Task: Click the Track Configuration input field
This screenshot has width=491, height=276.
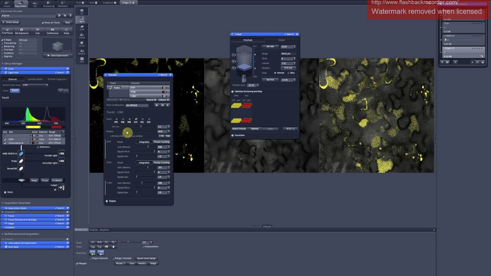Action: (x=137, y=105)
